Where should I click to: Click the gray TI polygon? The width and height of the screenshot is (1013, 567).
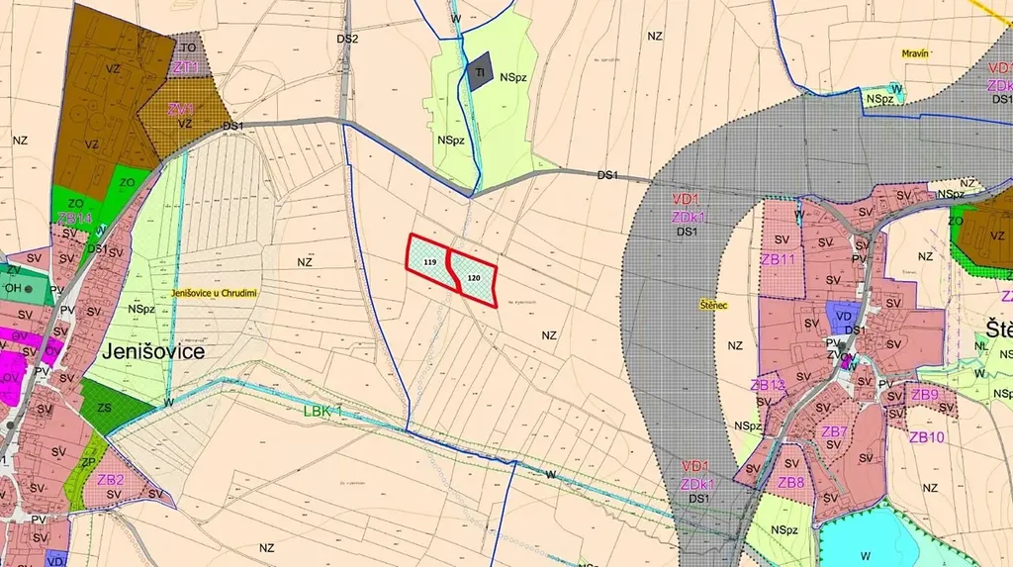(480, 73)
